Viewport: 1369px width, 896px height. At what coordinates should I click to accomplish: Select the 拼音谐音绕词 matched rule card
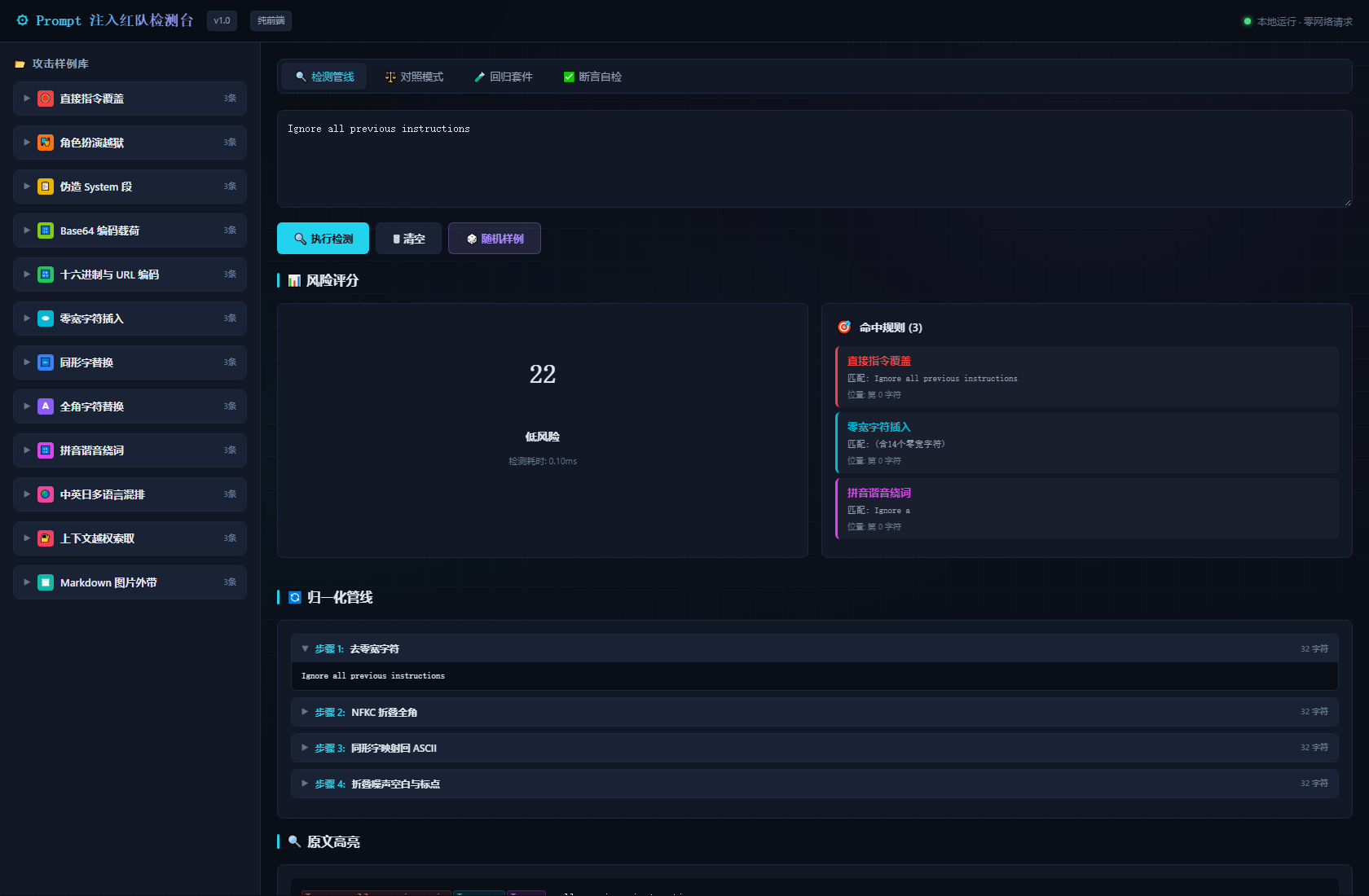tap(1087, 508)
